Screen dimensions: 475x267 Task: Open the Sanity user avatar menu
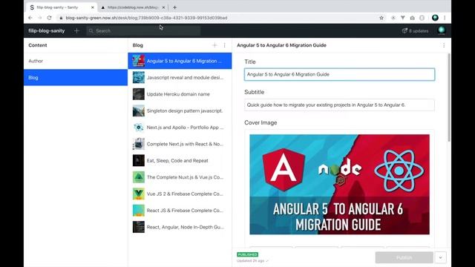click(442, 30)
